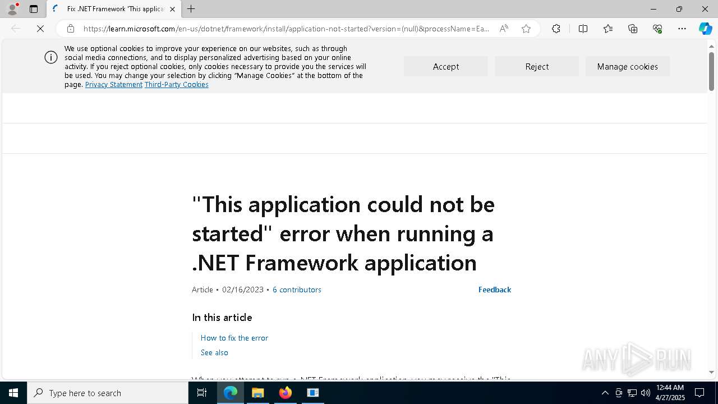
Task: Accept optional cookies
Action: pyautogui.click(x=446, y=66)
